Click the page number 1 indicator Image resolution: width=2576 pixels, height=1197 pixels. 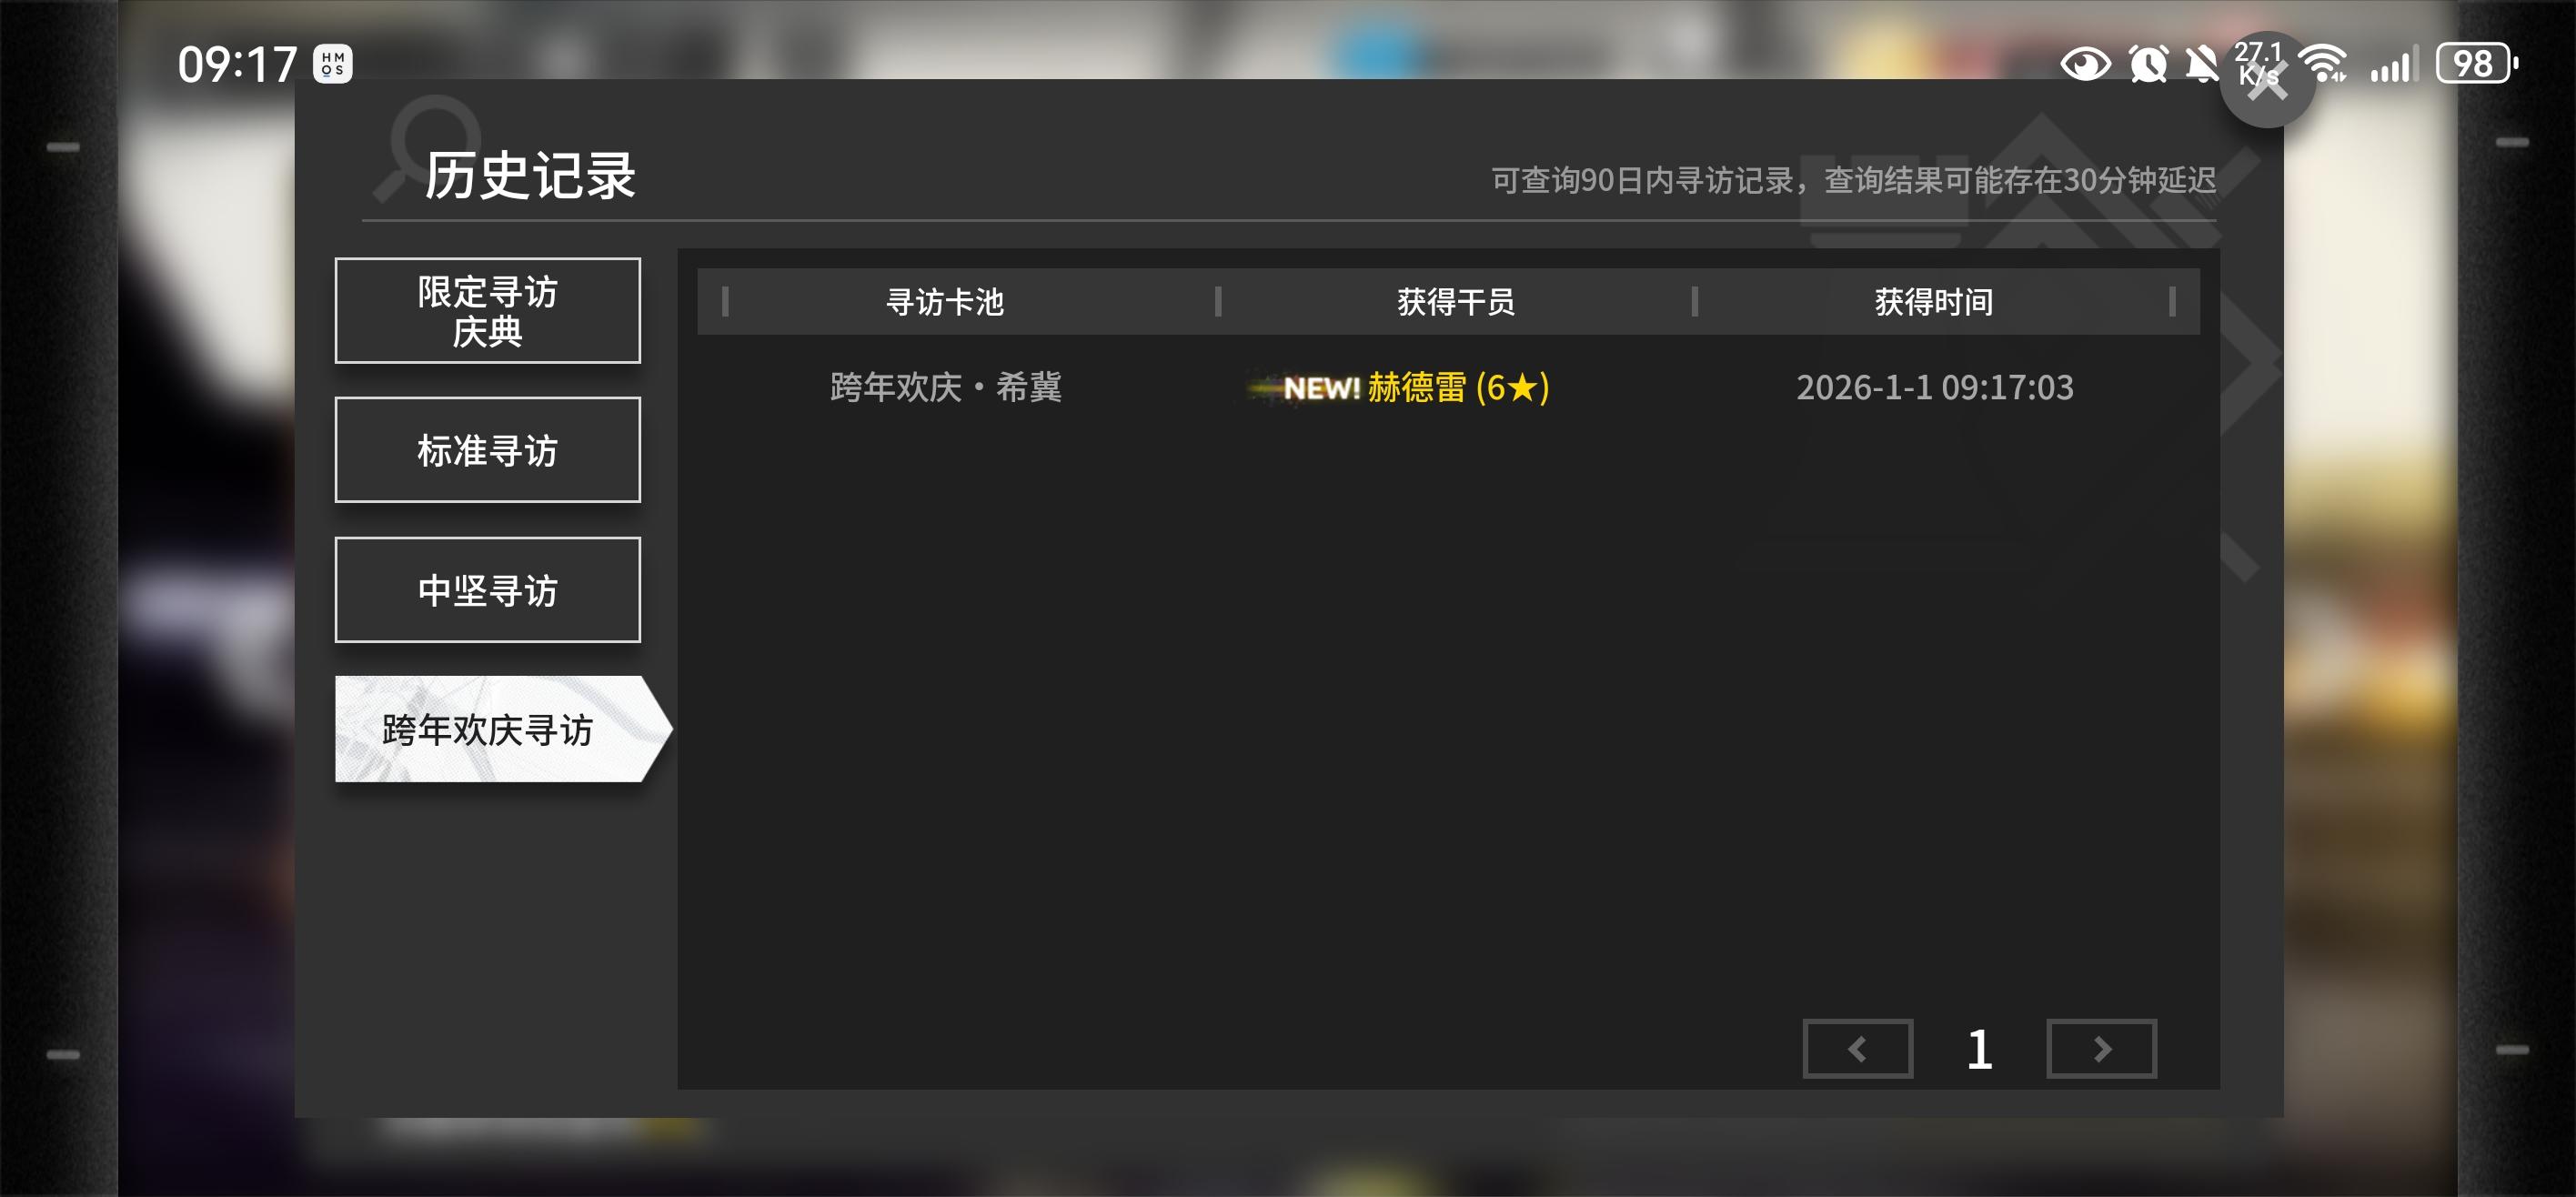[1979, 1050]
